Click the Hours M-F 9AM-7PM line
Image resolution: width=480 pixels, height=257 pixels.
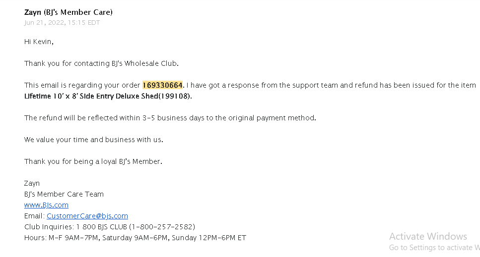click(135, 238)
